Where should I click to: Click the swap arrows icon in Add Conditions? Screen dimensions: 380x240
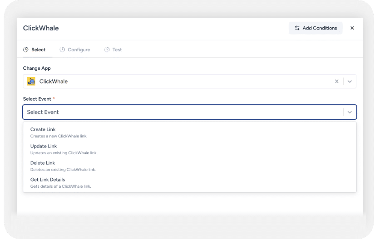click(297, 28)
